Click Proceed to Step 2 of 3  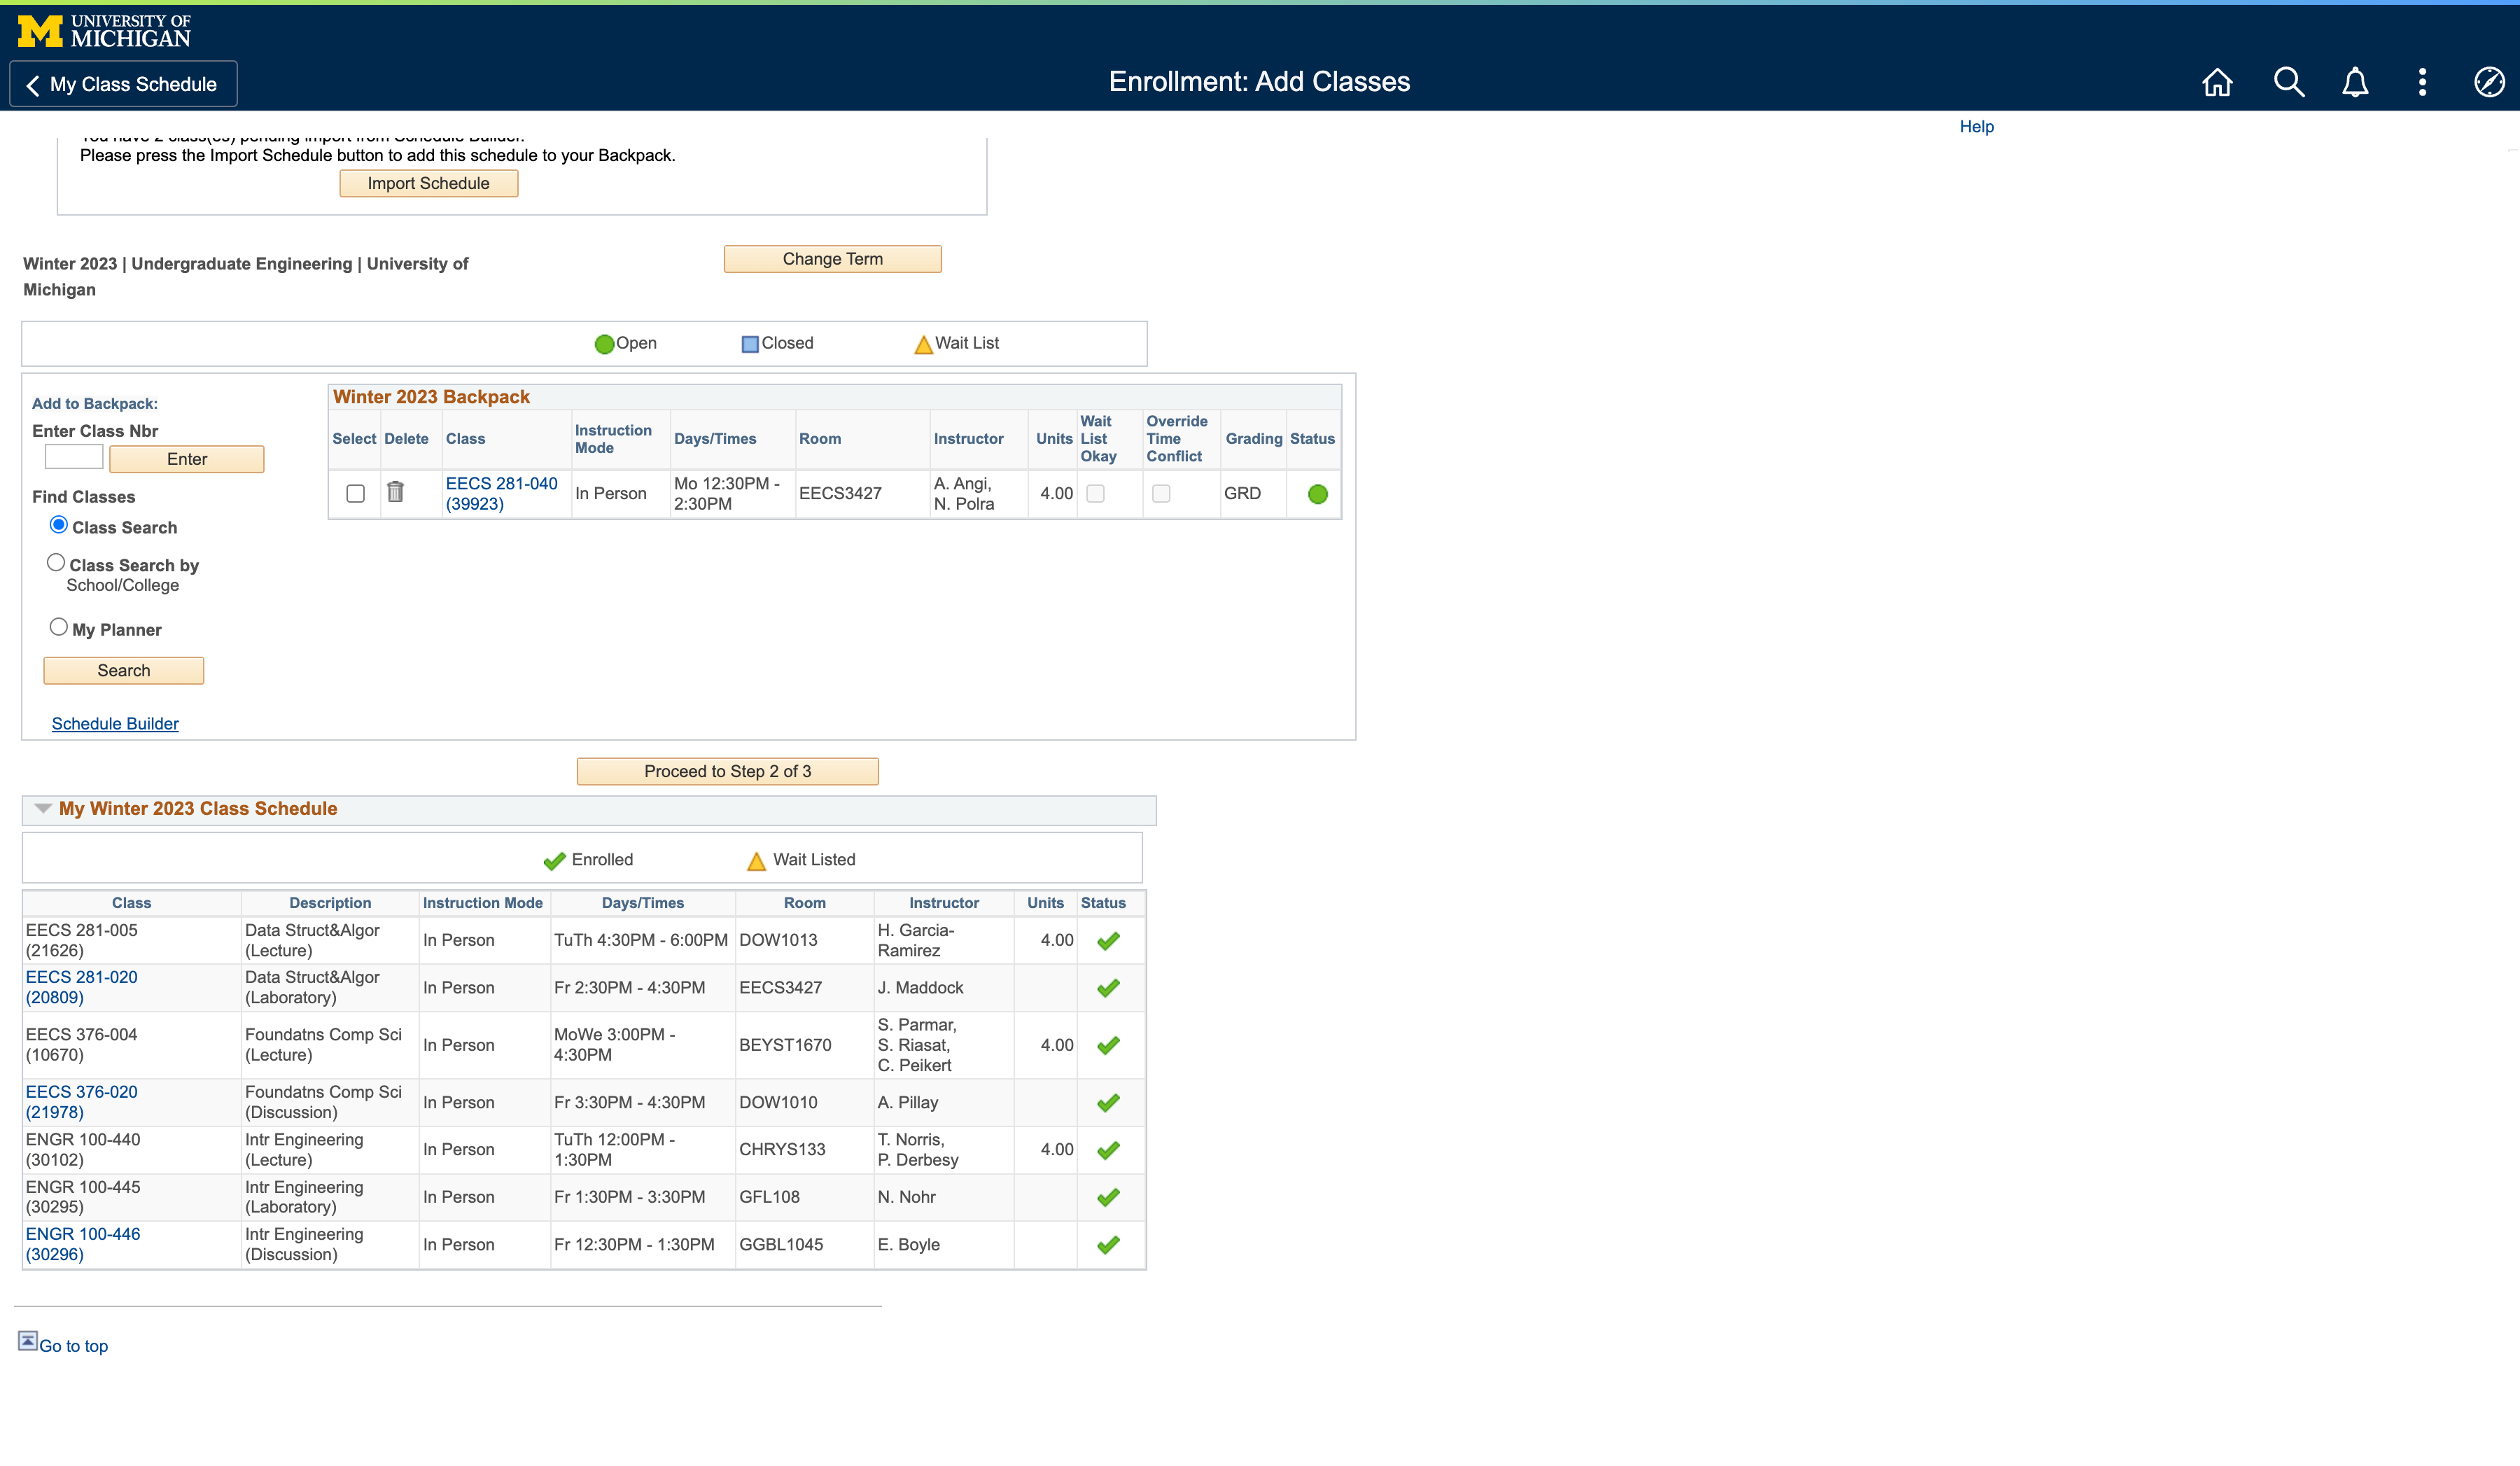pos(726,769)
